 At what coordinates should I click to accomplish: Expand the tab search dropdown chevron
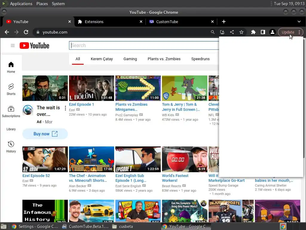[x=299, y=22]
